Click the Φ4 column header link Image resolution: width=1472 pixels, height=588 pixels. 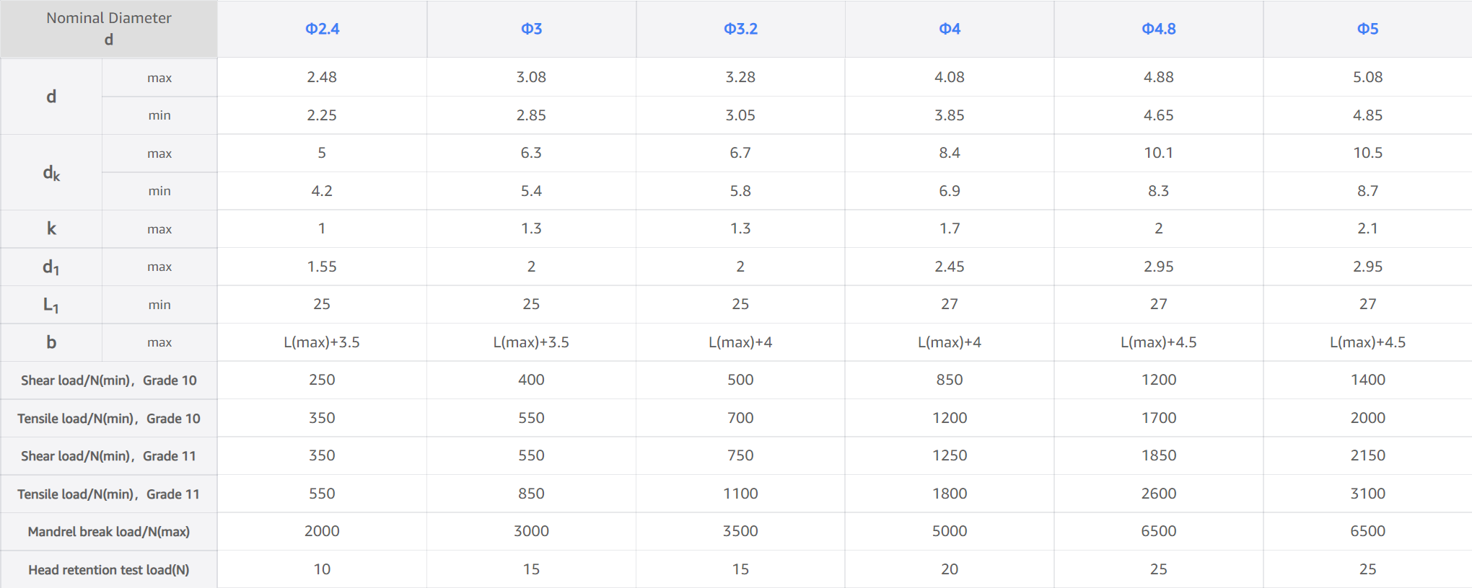pos(950,29)
